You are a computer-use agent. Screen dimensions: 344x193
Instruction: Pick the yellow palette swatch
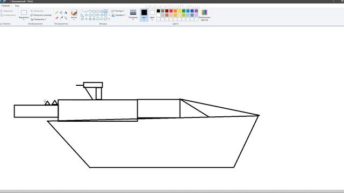[x=180, y=11]
